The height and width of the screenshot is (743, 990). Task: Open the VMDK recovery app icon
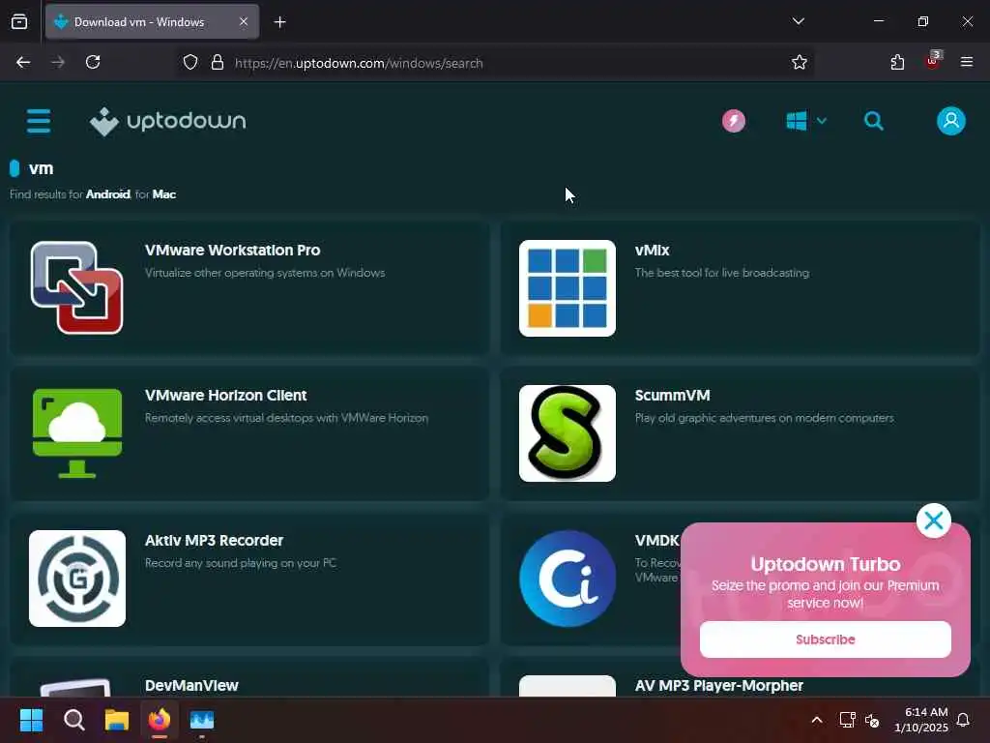pyautogui.click(x=567, y=579)
